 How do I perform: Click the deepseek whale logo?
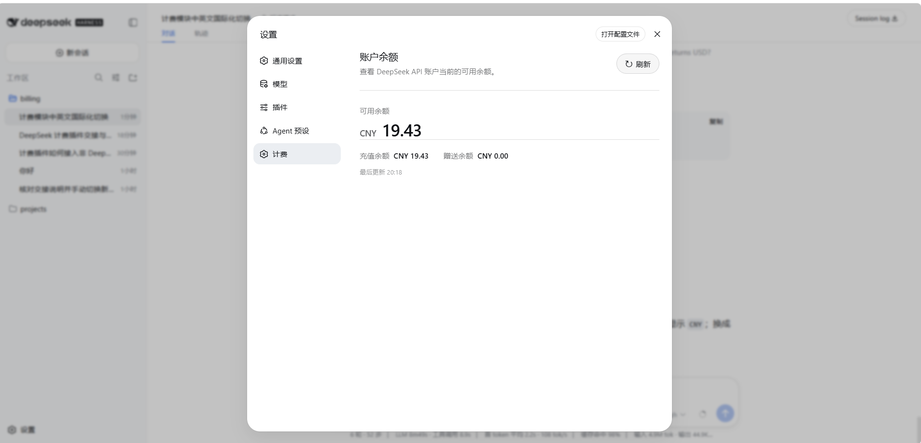13,22
